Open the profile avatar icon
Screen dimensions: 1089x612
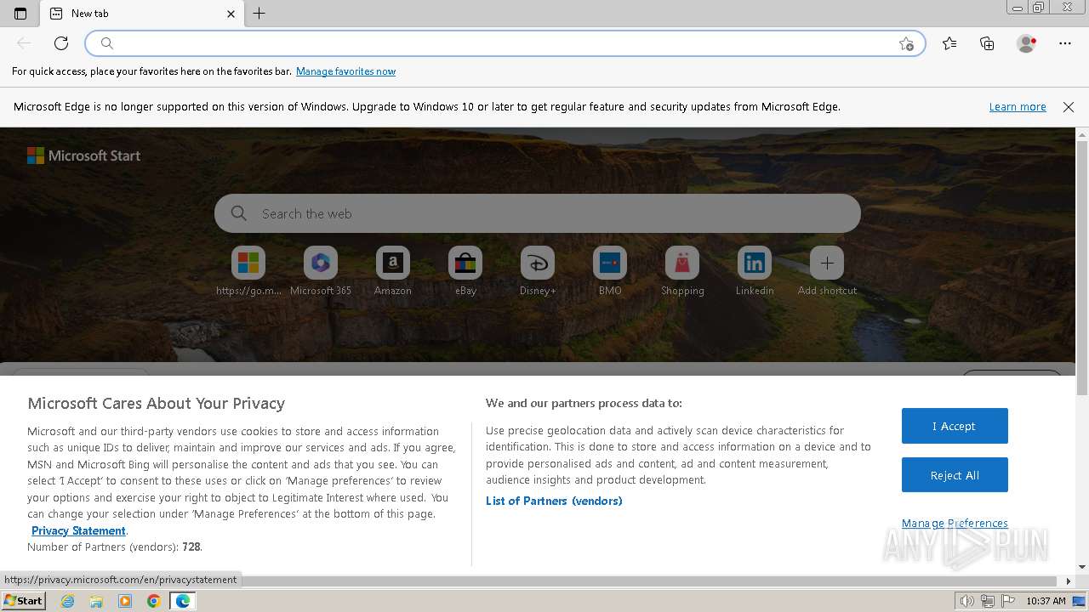[1027, 43]
